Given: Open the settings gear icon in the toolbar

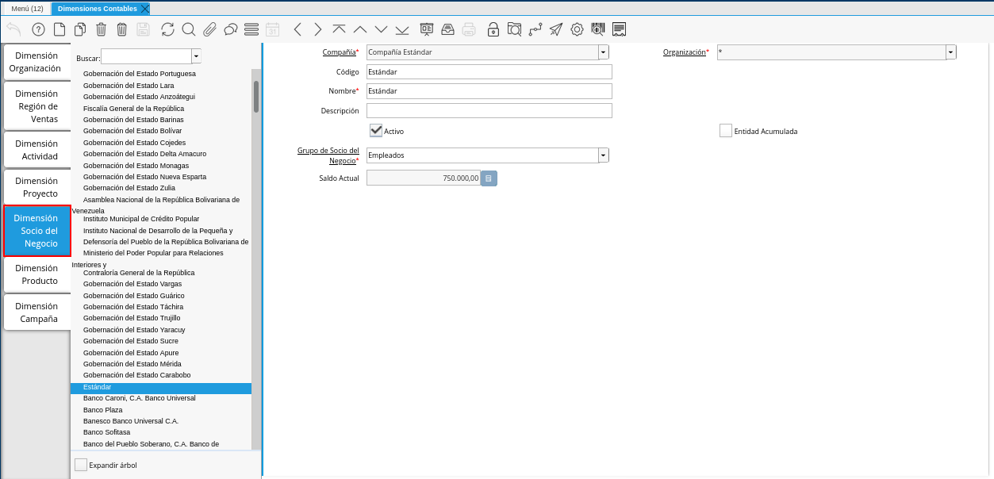Looking at the screenshot, I should click(577, 29).
